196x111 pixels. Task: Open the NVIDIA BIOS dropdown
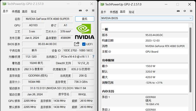pyautogui.click(x=147, y=18)
